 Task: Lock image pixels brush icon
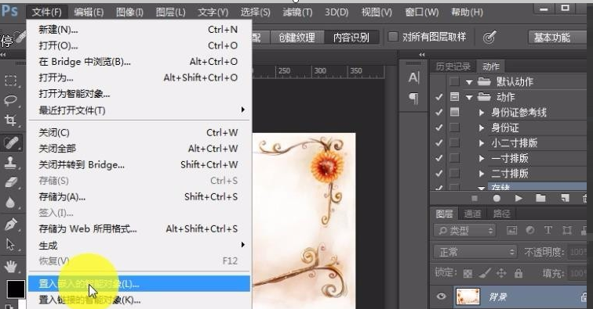click(x=485, y=273)
